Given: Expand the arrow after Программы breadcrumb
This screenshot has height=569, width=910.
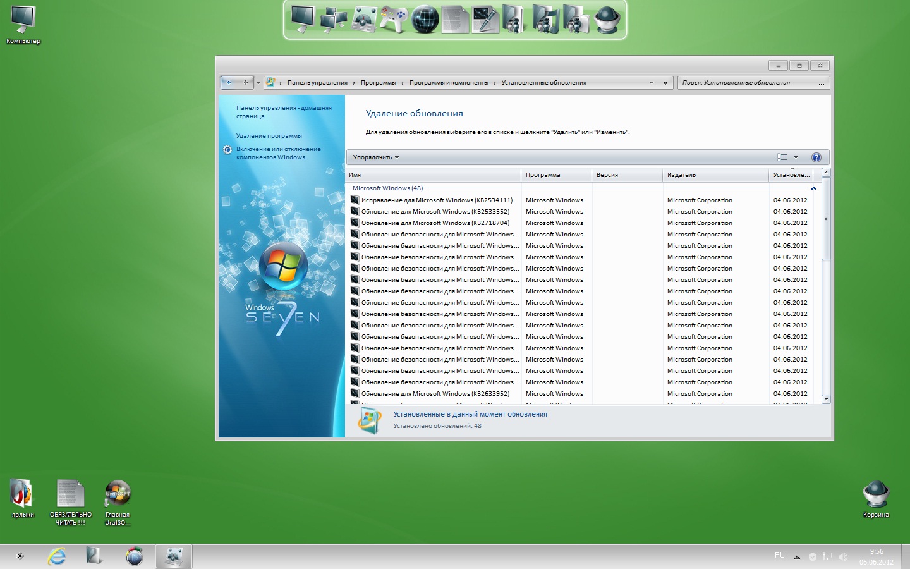Looking at the screenshot, I should pyautogui.click(x=403, y=83).
